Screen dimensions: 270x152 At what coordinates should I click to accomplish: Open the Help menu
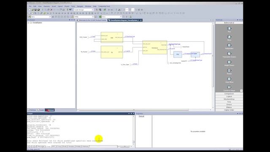click(x=94, y=6)
